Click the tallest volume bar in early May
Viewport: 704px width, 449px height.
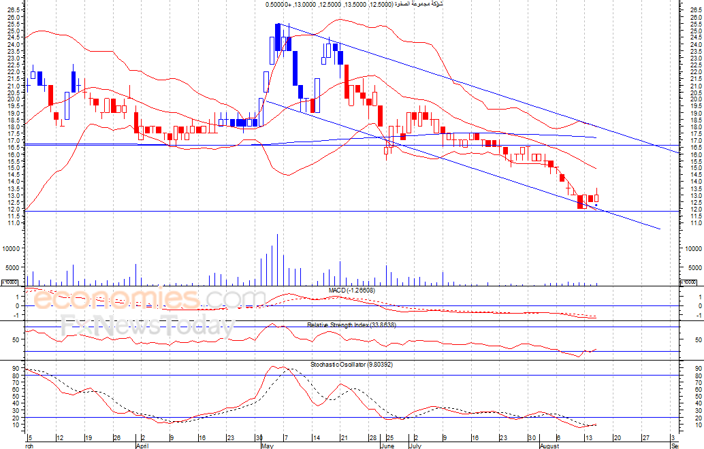[278, 260]
